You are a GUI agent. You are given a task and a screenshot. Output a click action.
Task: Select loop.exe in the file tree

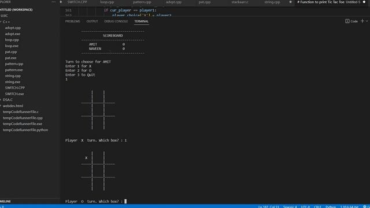coord(12,46)
